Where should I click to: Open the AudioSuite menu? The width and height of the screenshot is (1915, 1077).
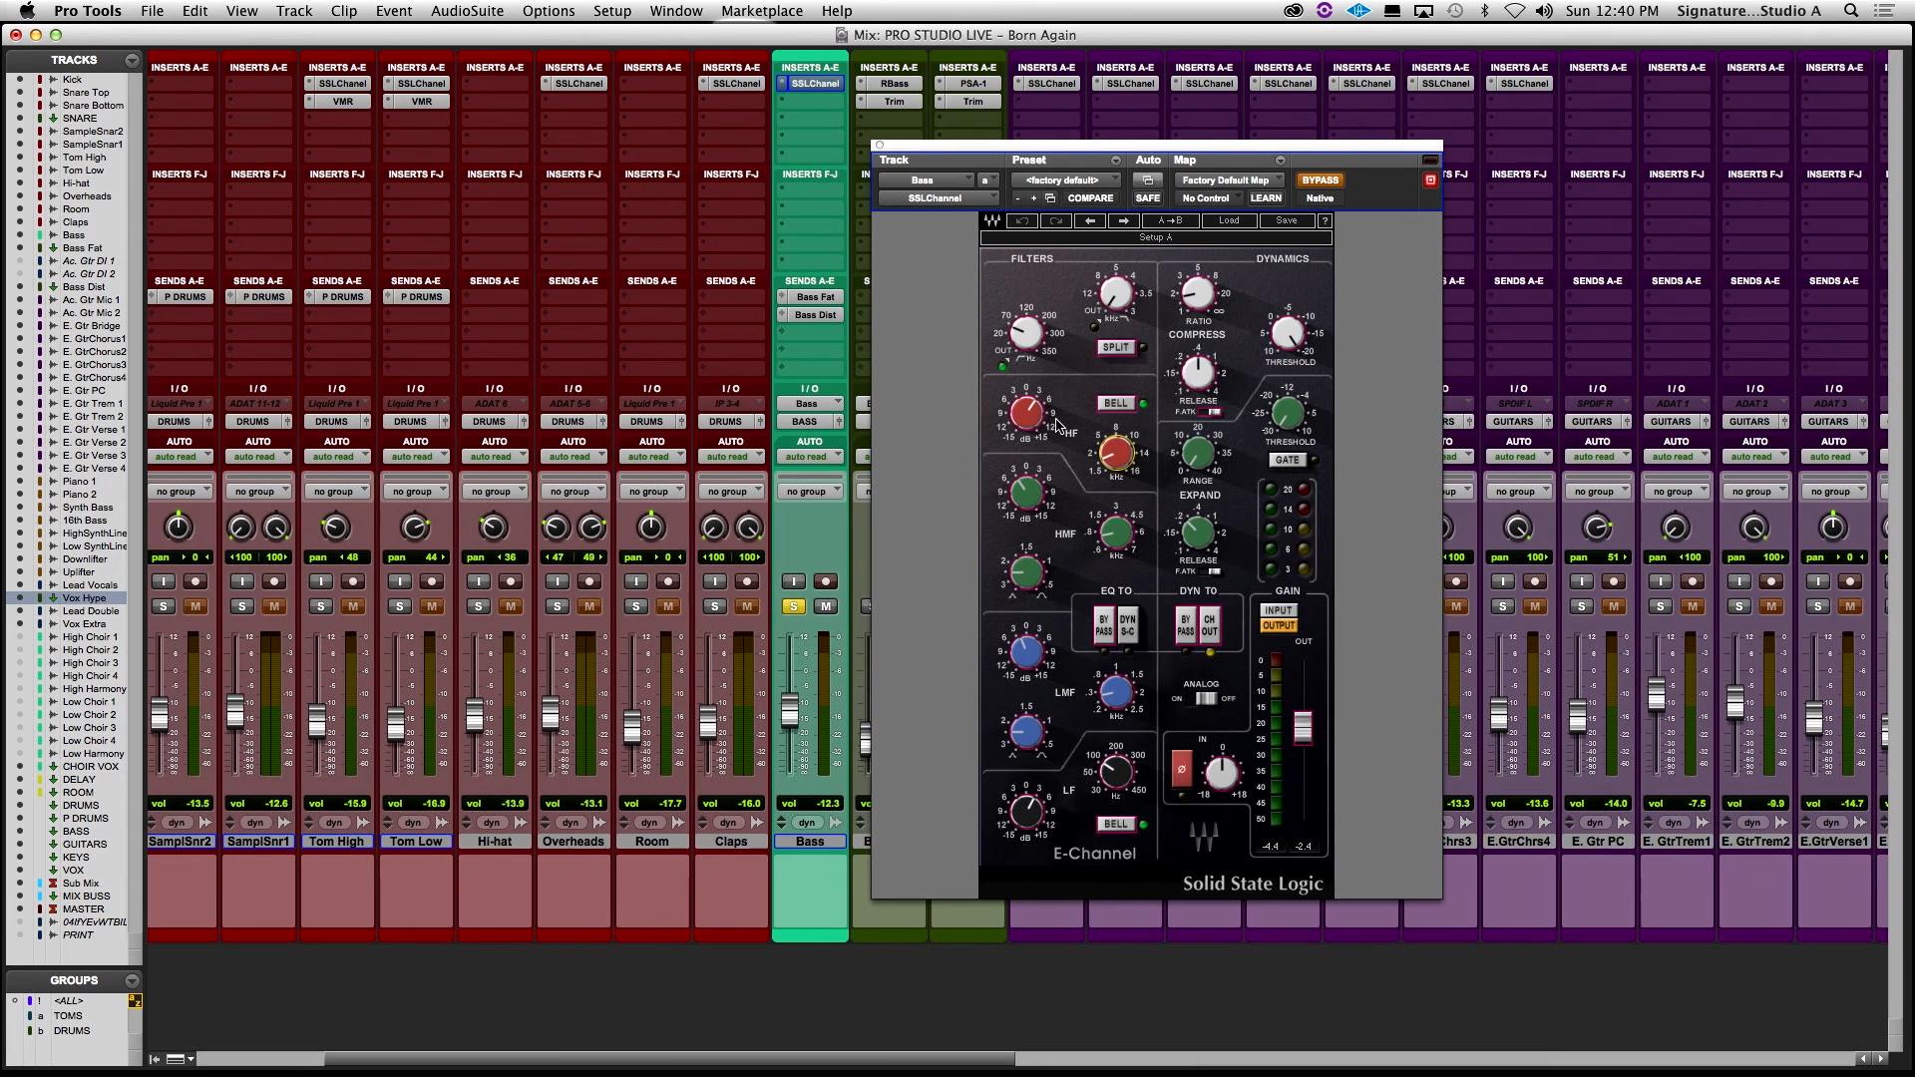tap(467, 11)
